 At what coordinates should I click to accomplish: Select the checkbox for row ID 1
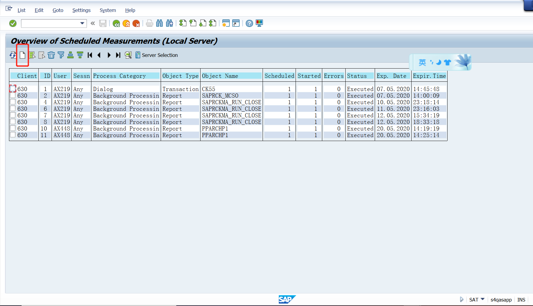pos(13,89)
